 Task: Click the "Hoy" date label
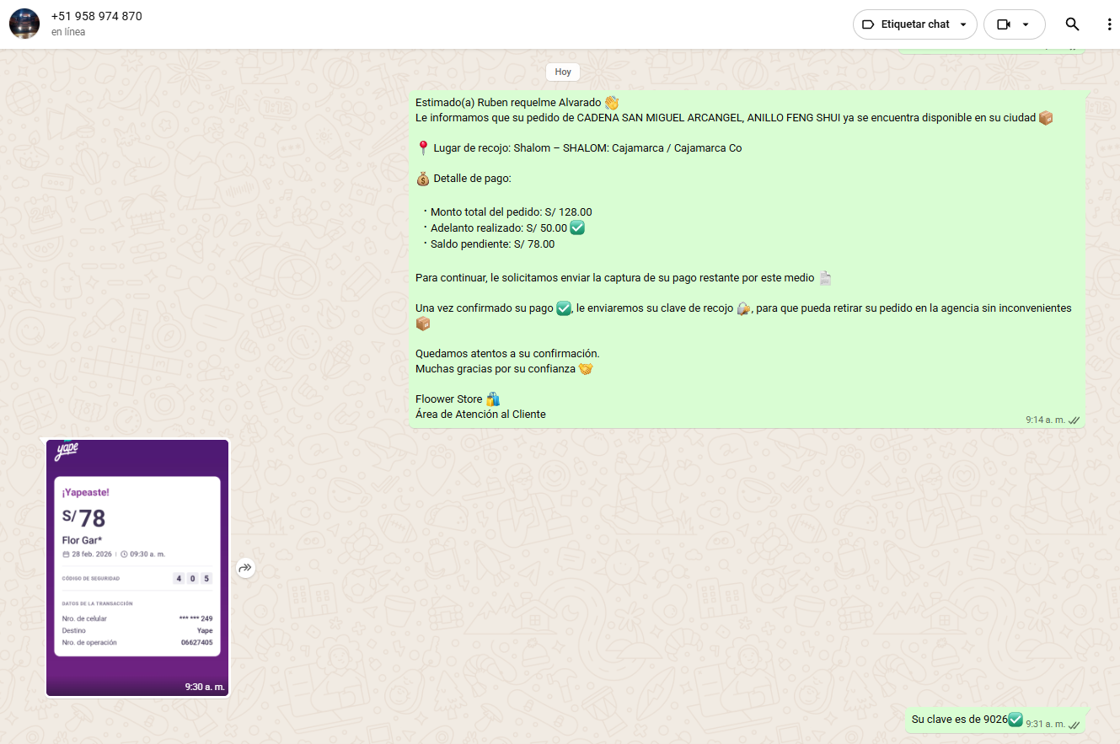point(563,72)
